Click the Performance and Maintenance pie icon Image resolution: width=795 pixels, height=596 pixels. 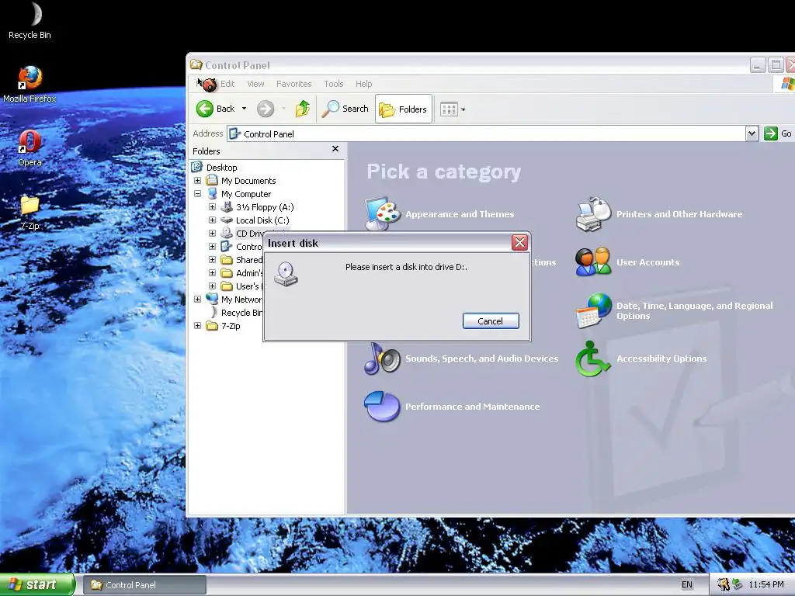point(382,406)
